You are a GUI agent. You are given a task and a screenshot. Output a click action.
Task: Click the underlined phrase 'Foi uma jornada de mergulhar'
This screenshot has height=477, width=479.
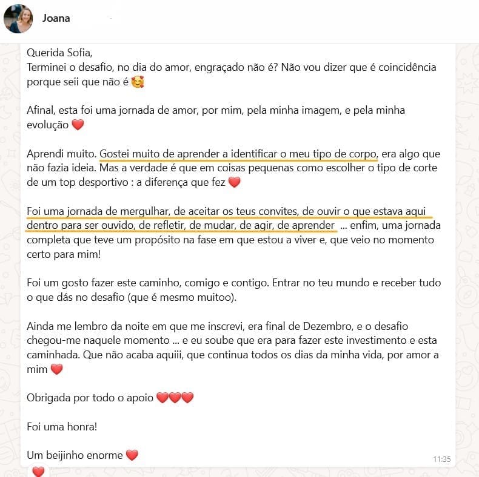pos(98,211)
